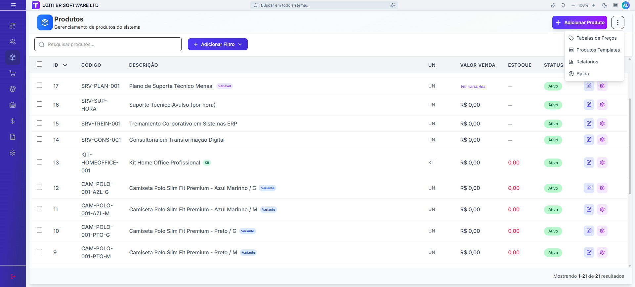Open the dollar sign finance icon

tap(13, 121)
